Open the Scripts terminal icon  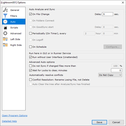pos(5,28)
